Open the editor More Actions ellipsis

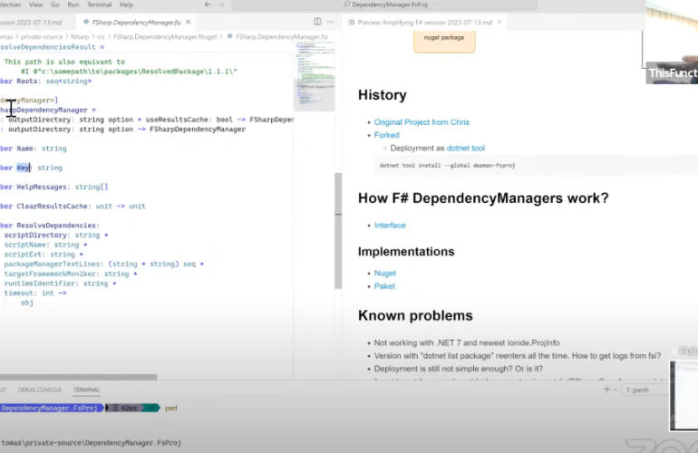(328, 21)
